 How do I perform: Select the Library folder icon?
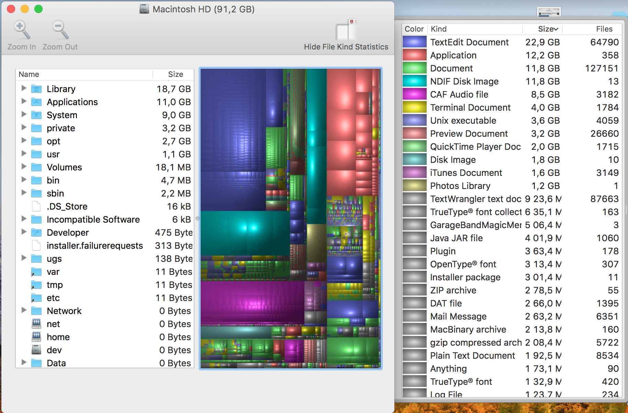[x=36, y=89]
